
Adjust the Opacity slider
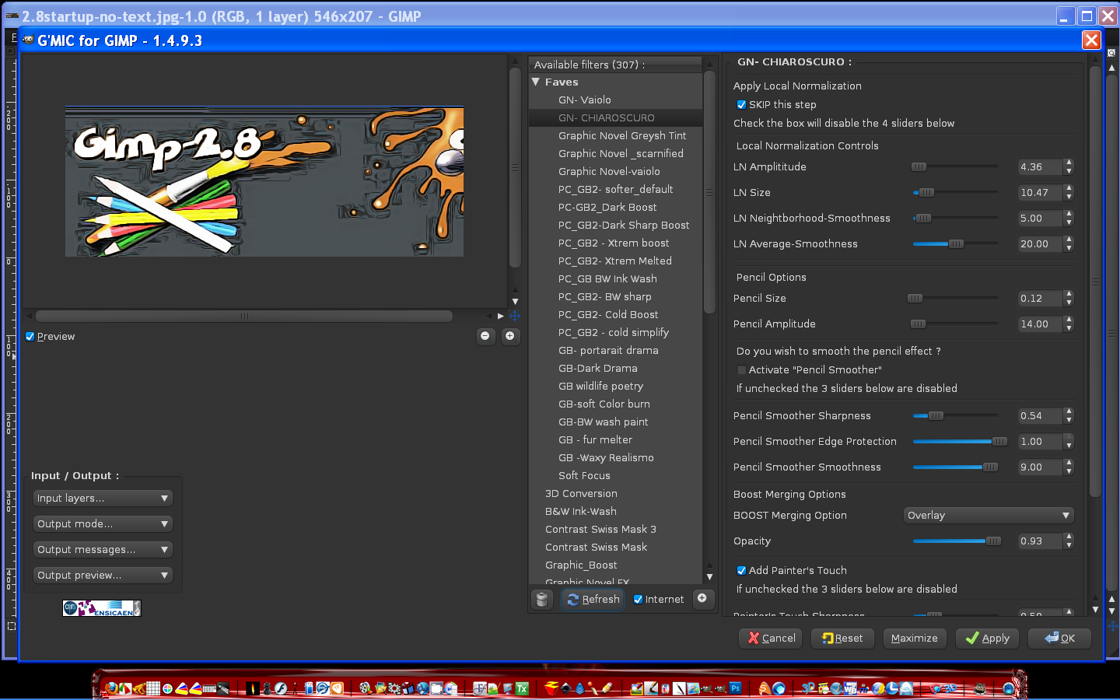tap(957, 541)
